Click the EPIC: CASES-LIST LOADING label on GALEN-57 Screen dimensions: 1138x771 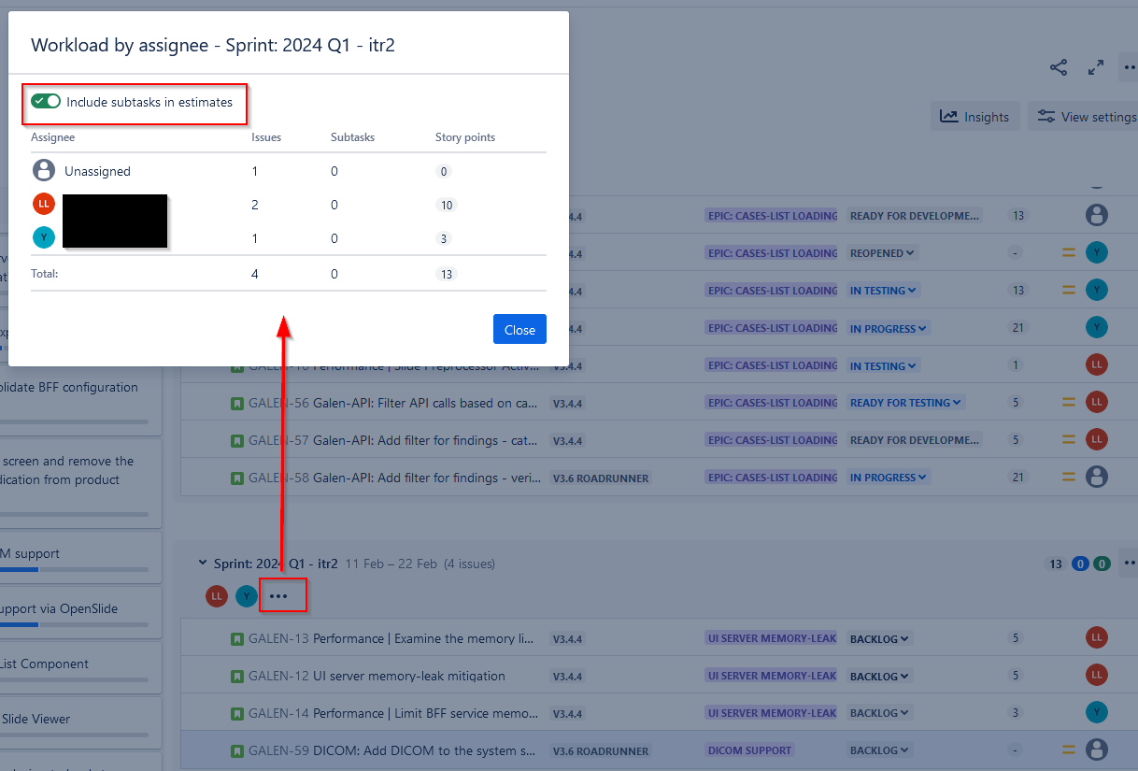pyautogui.click(x=772, y=440)
